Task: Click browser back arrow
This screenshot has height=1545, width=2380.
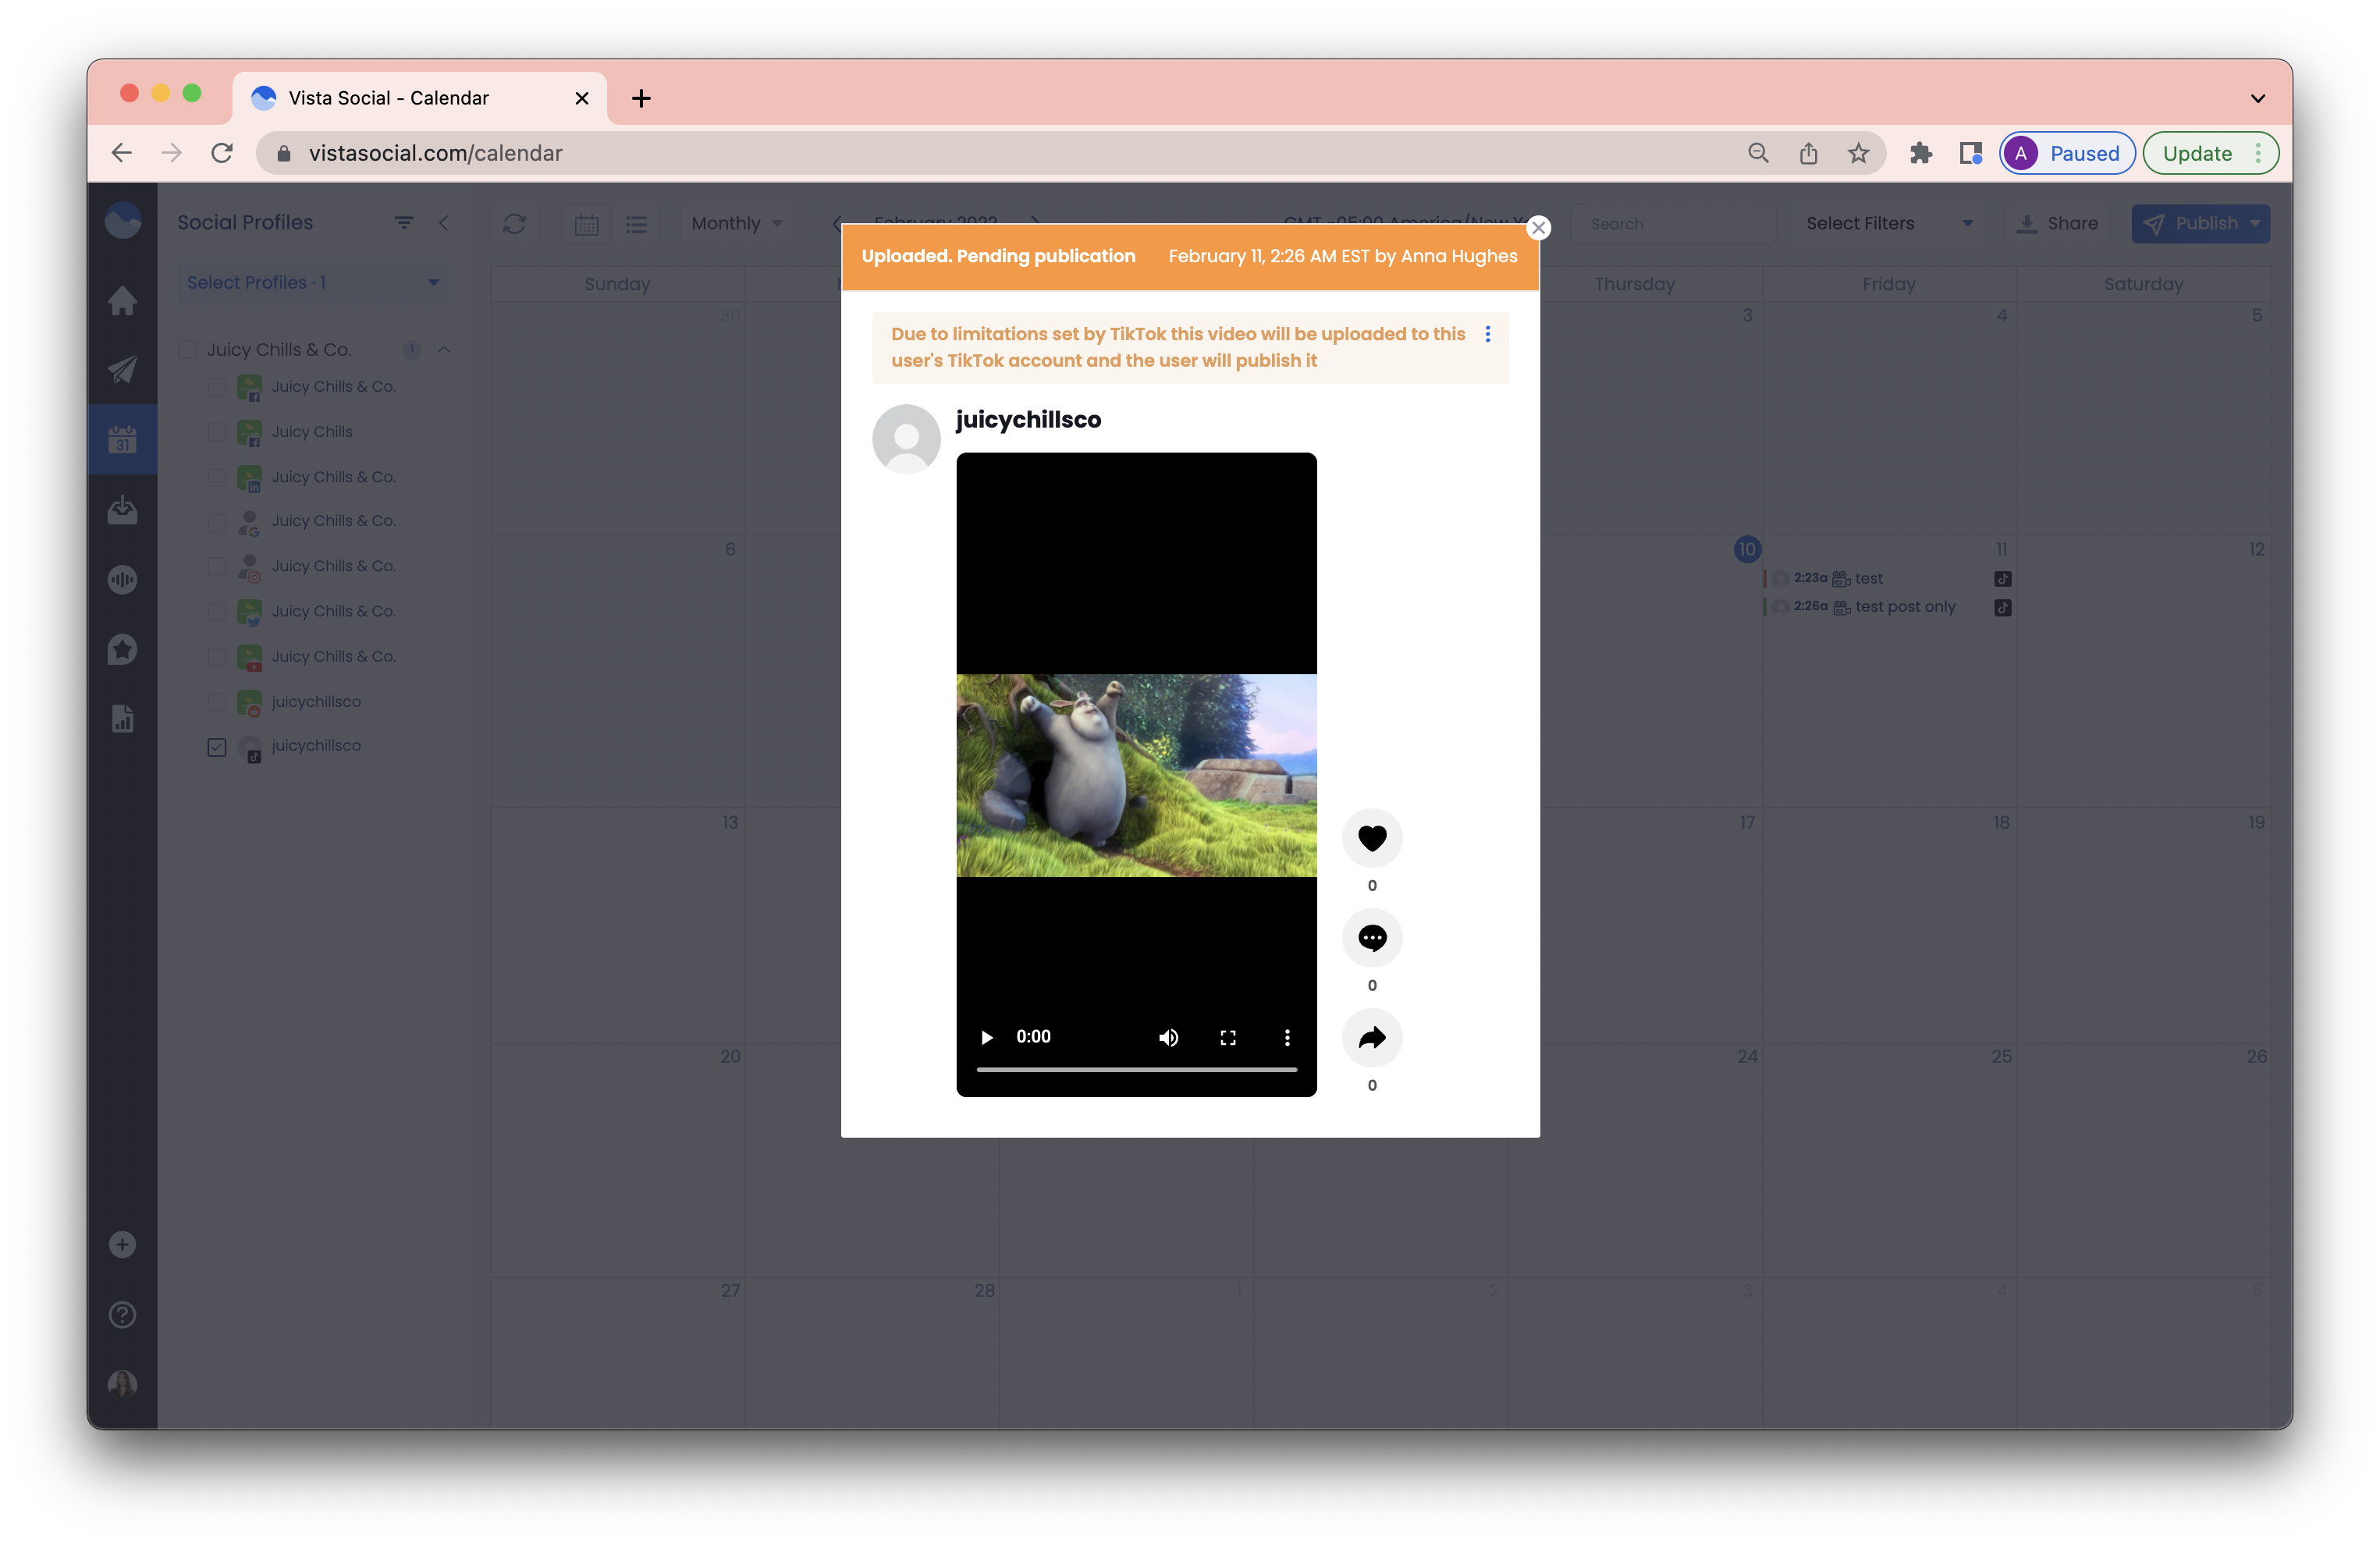Action: pos(121,153)
